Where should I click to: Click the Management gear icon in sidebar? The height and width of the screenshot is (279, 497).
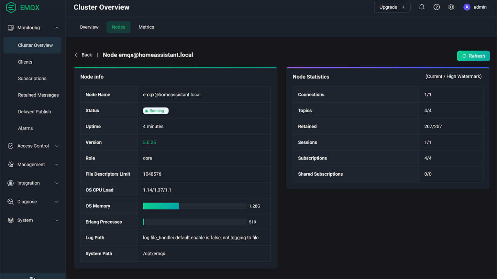[x=11, y=164]
